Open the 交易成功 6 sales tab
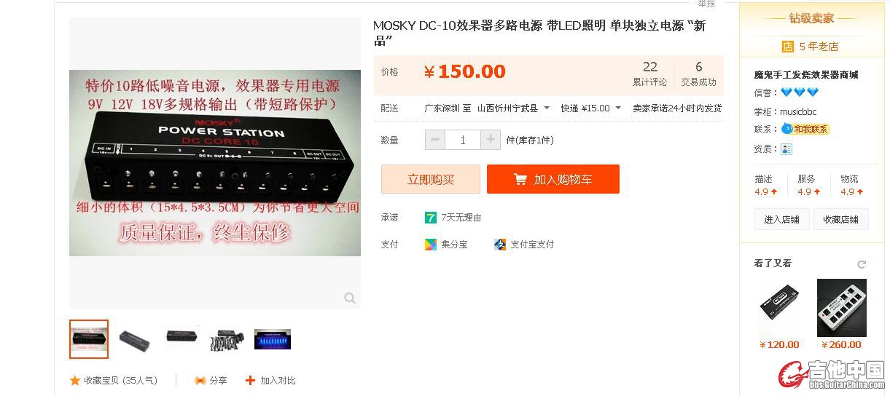The height and width of the screenshot is (396, 890). (x=698, y=74)
